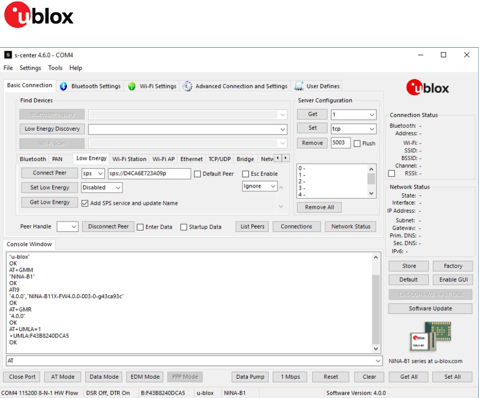Switch to AT Mode
This screenshot has height=398, width=479.
[x=62, y=377]
